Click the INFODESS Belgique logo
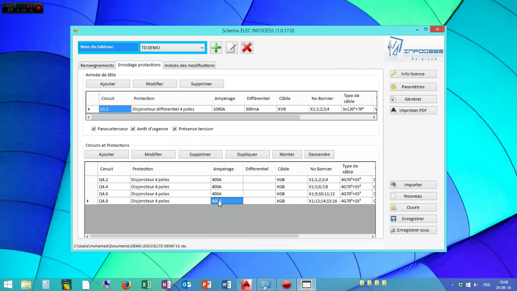 [x=415, y=49]
